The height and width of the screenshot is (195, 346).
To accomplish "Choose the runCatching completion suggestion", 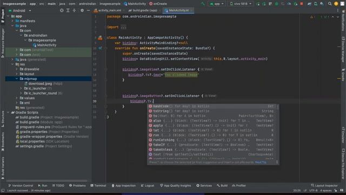I will point(212,140).
